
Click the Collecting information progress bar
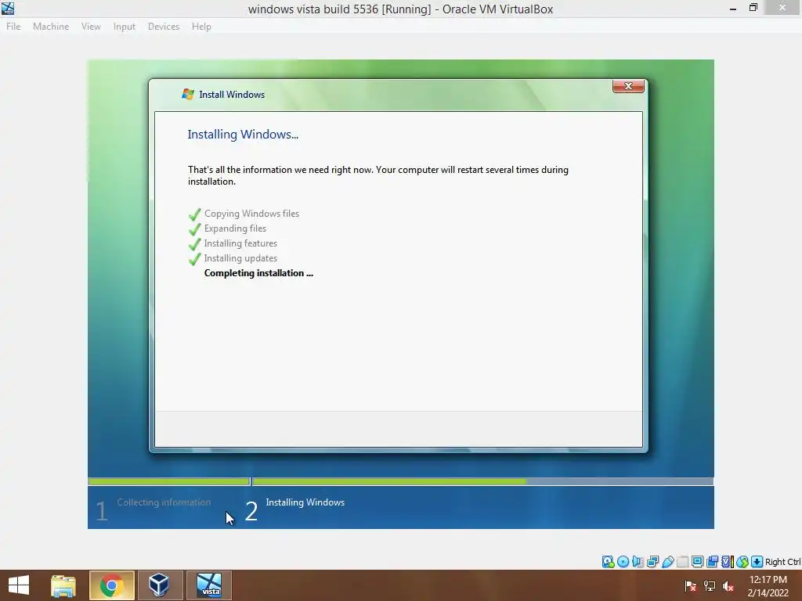tap(169, 481)
